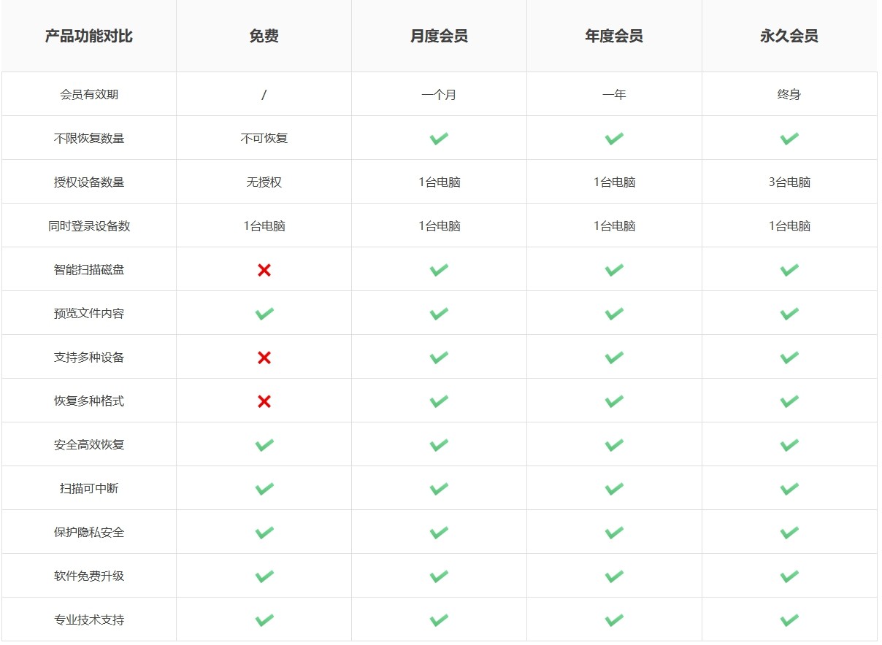
Task: Click 年度会员 checkmark in 安全高效恢复 row
Action: pyautogui.click(x=614, y=445)
